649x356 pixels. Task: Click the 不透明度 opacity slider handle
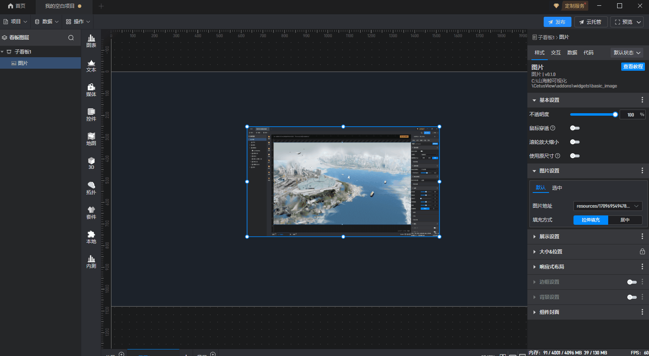click(615, 115)
